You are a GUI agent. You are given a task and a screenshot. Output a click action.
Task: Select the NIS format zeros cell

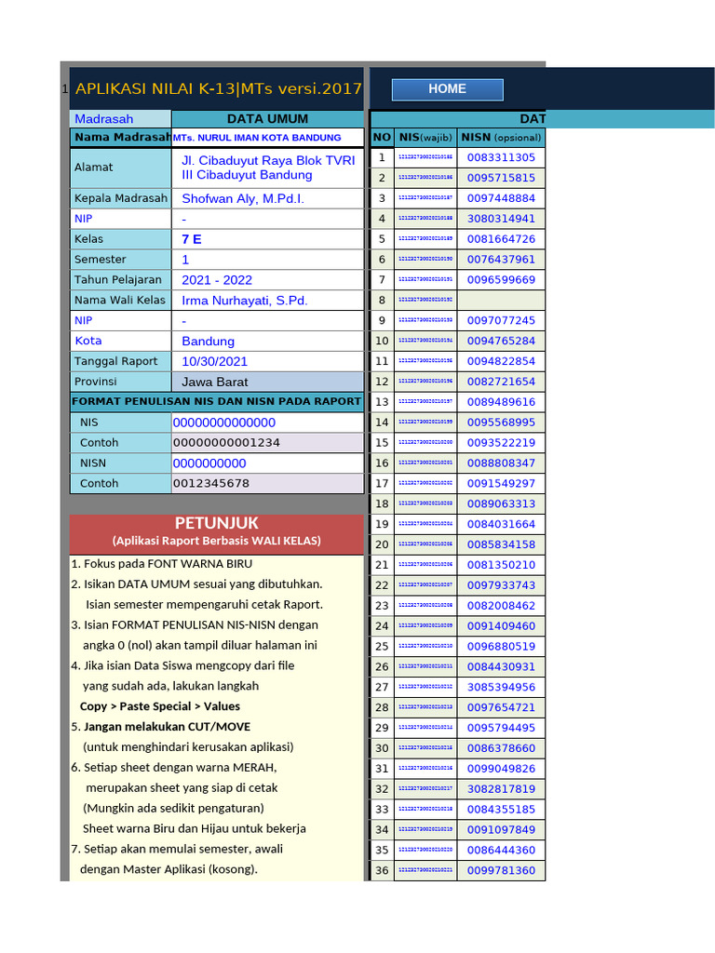click(267, 423)
